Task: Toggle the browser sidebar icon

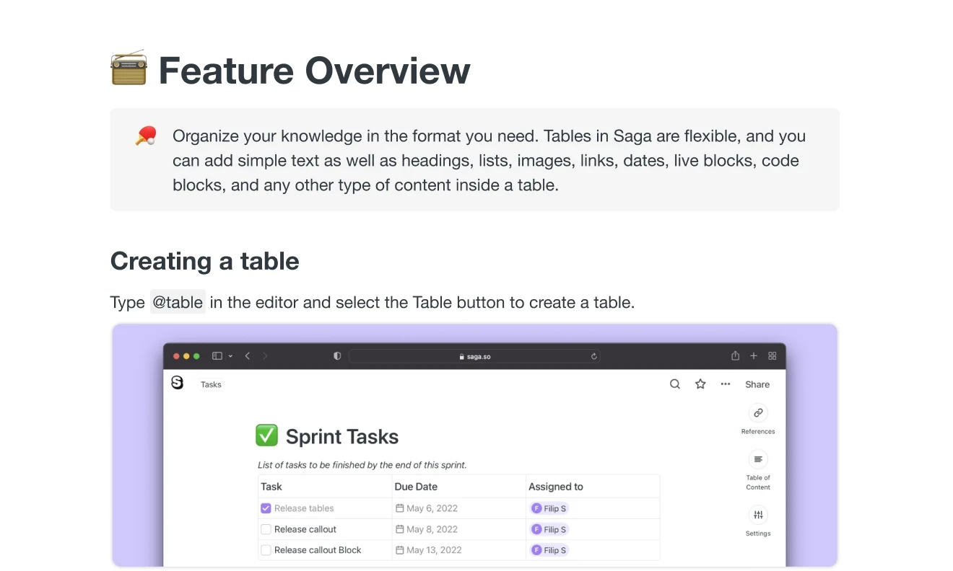Action: pyautogui.click(x=217, y=356)
